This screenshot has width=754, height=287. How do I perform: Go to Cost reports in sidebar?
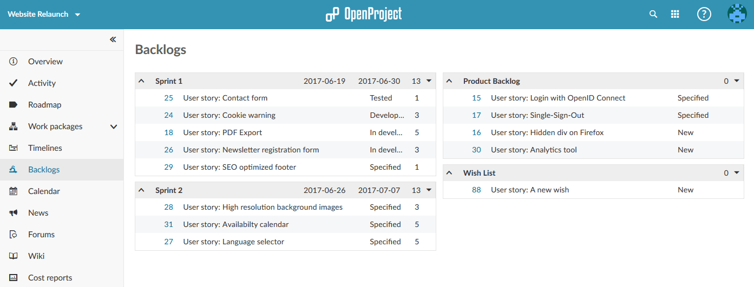(50, 278)
